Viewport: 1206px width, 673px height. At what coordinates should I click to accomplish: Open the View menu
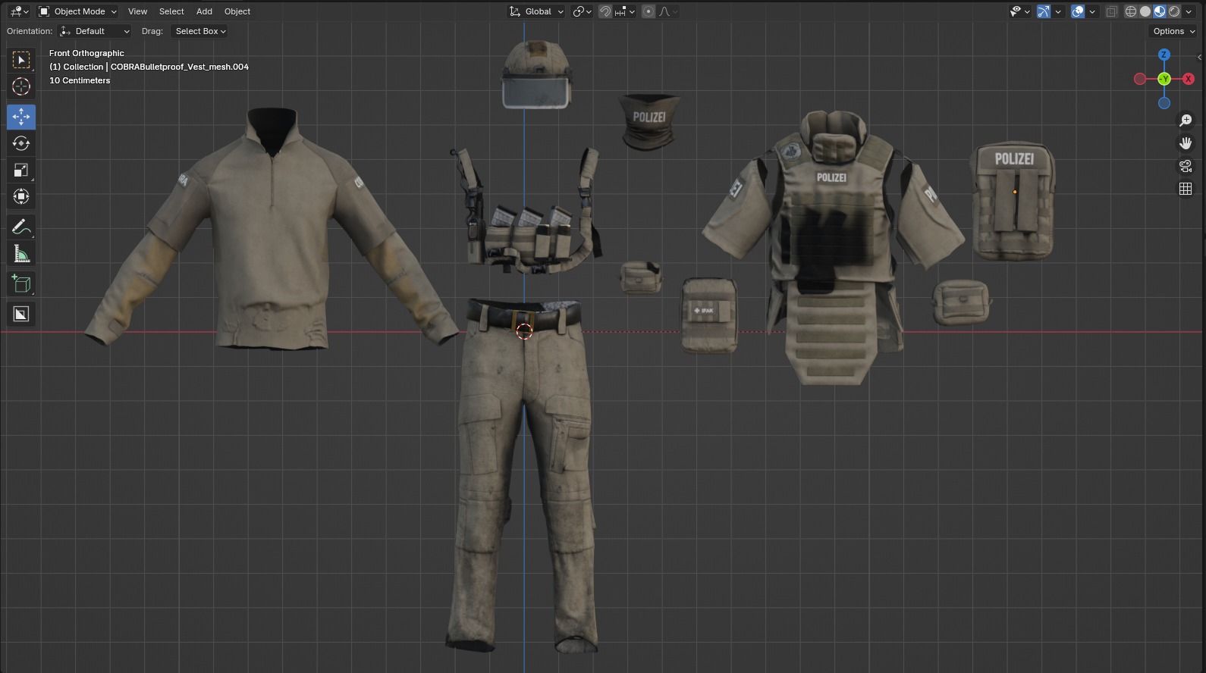(x=137, y=11)
